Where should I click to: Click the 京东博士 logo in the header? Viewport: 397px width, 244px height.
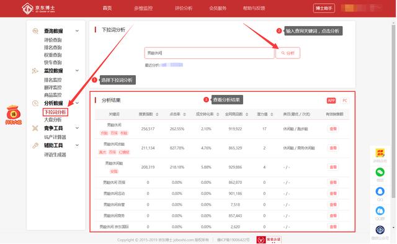(38, 8)
